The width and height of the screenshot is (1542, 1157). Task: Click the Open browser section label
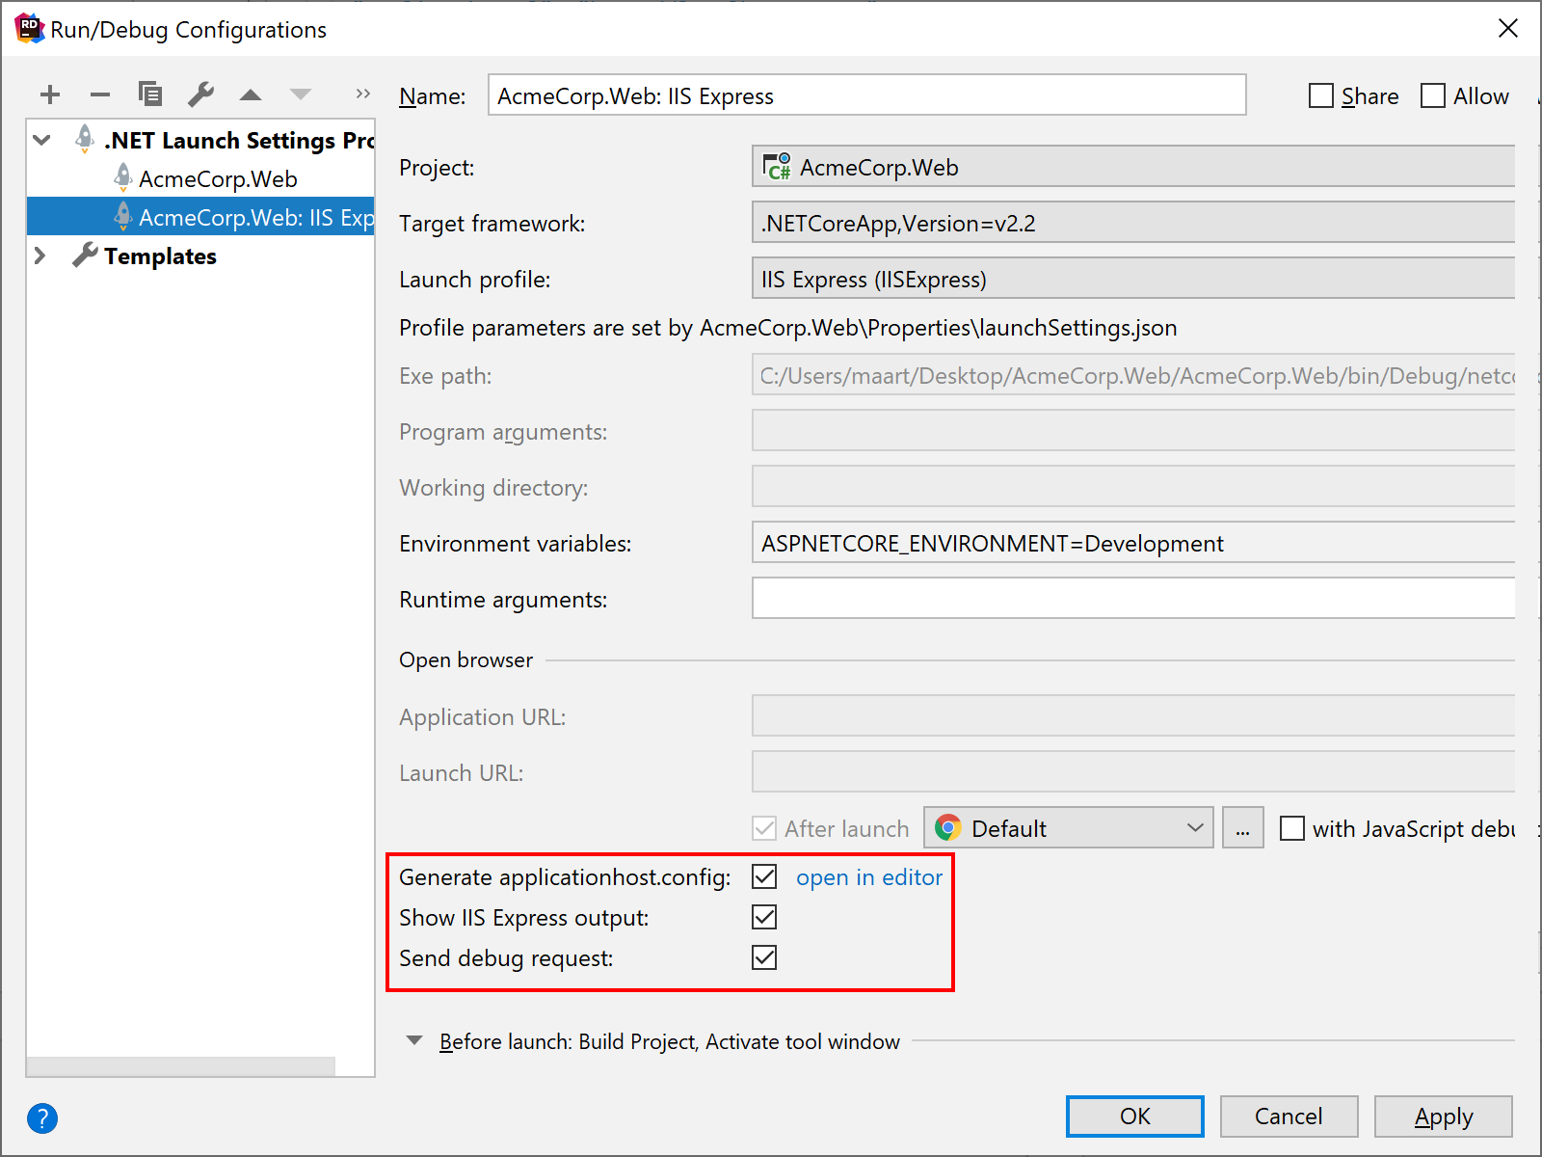(465, 660)
